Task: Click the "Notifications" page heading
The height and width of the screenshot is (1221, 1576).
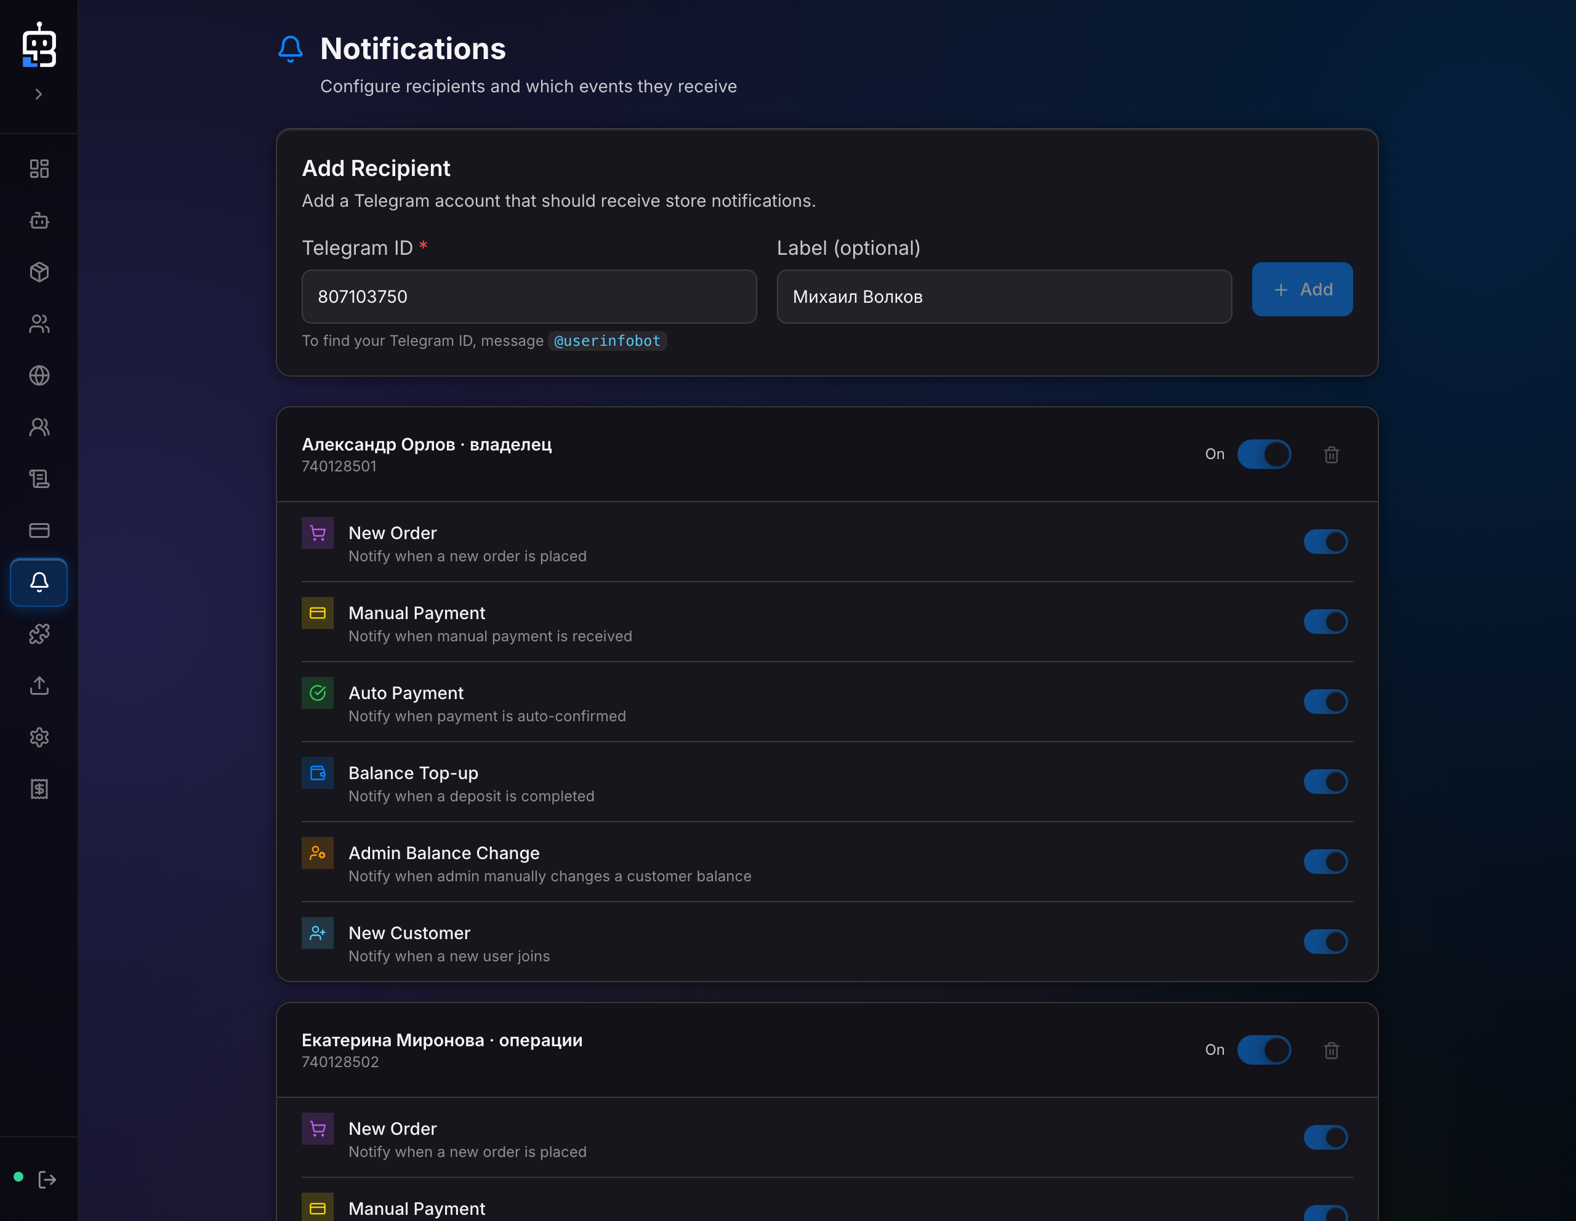Action: [x=412, y=49]
